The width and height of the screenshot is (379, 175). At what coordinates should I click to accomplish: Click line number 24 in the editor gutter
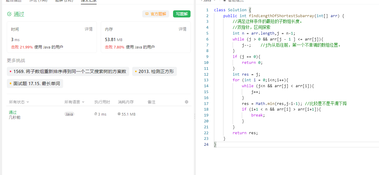coord(206,145)
